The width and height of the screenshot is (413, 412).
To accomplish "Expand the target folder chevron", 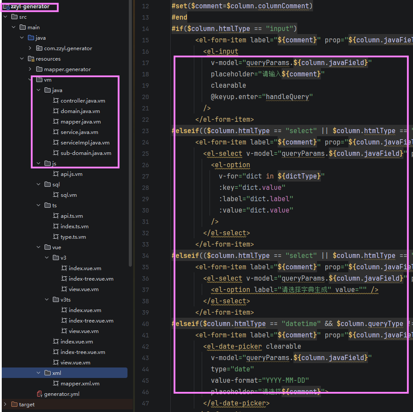I will (5, 405).
